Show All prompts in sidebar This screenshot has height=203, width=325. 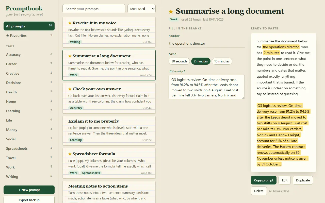[x=29, y=26]
